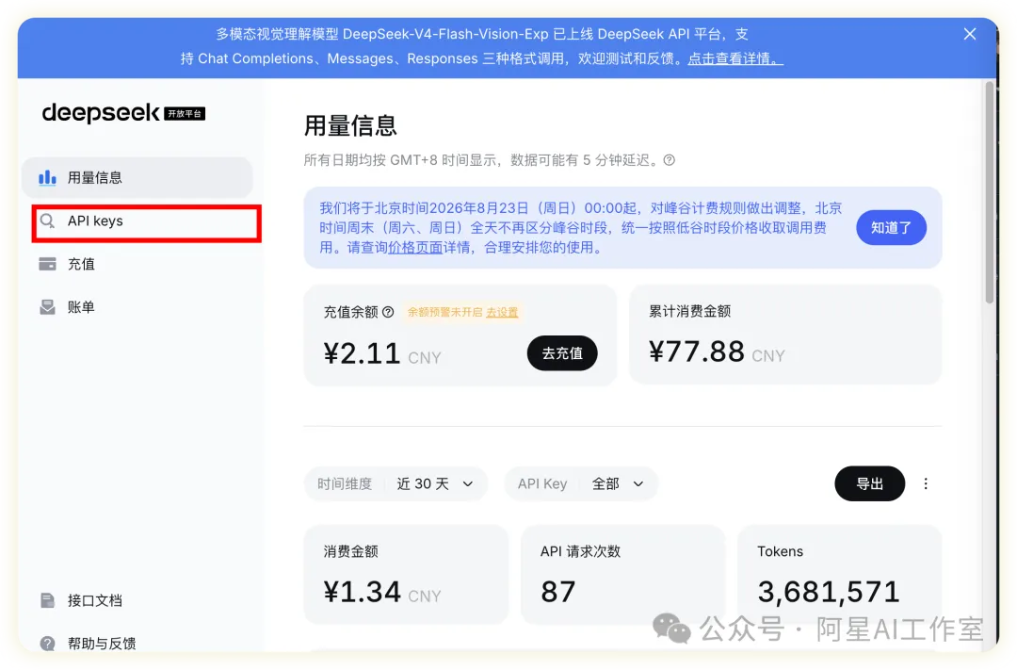The image size is (1017, 670).
Task: Open the 去设置 balance alert link
Action: (x=502, y=312)
